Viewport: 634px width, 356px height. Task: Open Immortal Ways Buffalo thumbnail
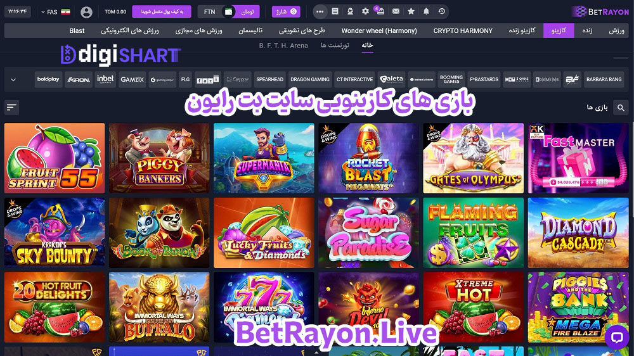pyautogui.click(x=159, y=307)
